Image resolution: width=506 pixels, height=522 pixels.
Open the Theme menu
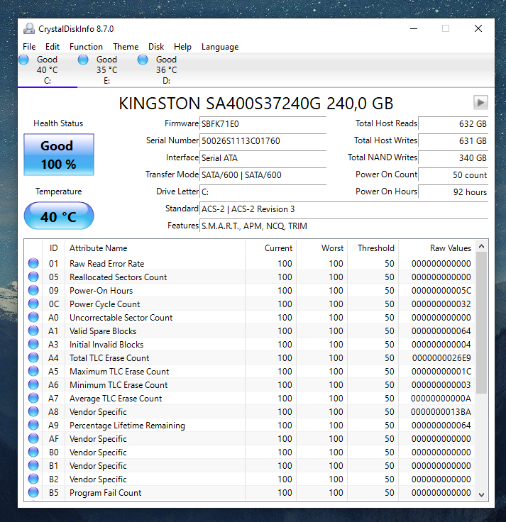(x=126, y=47)
